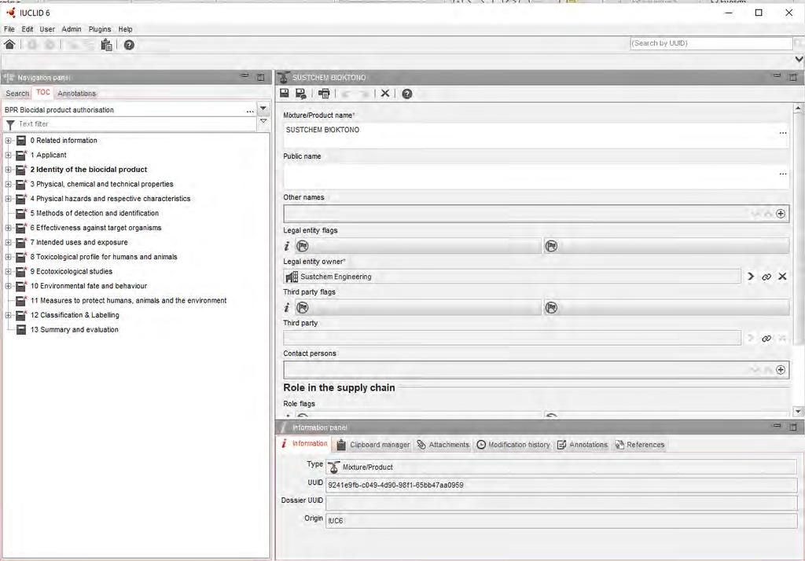Click the Text filter input field
This screenshot has height=561, width=805.
tap(137, 124)
